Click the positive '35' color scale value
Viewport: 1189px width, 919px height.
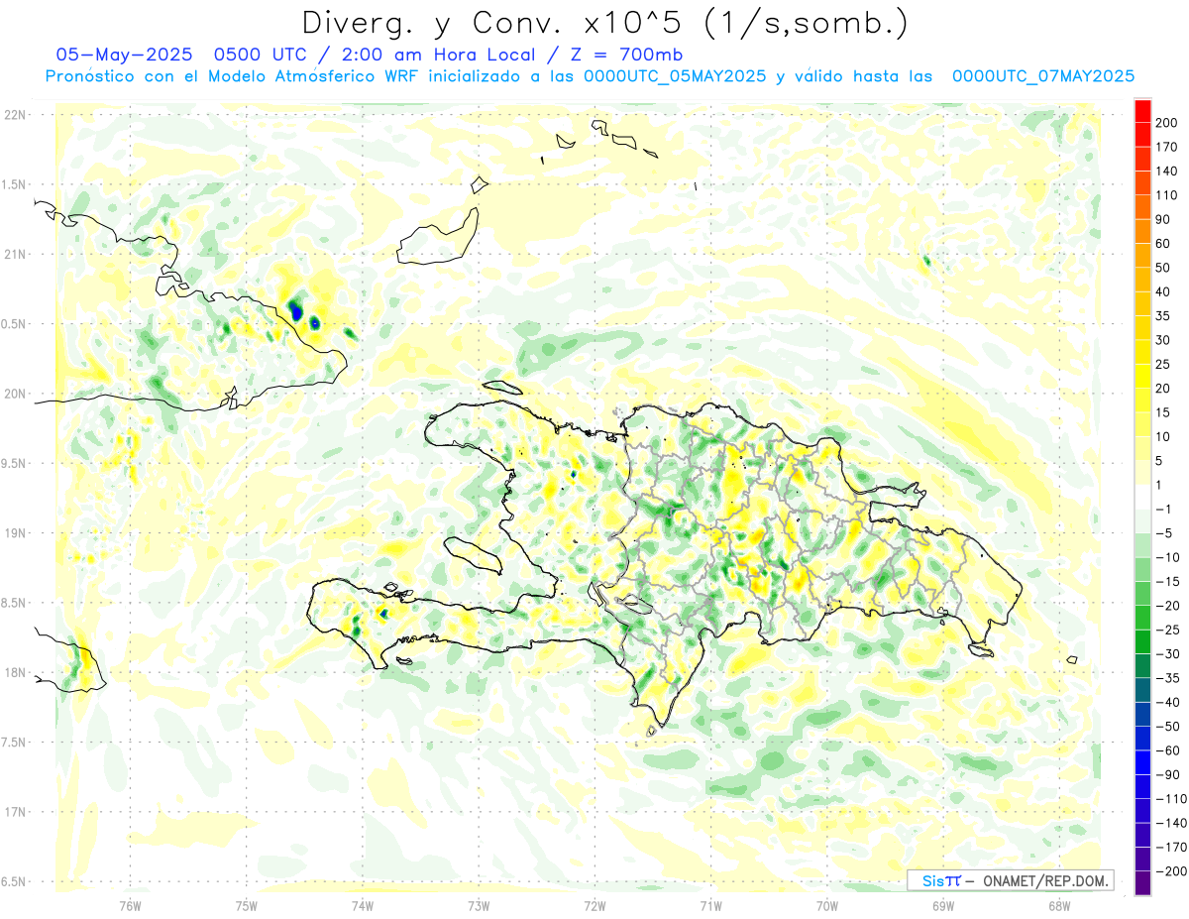pyautogui.click(x=1164, y=316)
